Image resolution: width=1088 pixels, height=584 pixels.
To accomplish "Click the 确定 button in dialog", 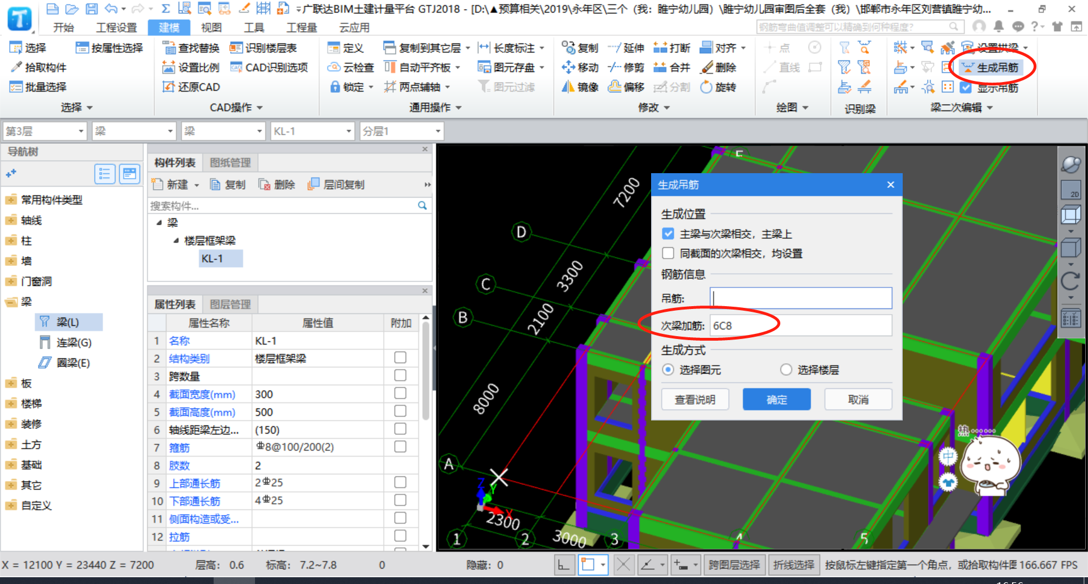I will pos(776,400).
